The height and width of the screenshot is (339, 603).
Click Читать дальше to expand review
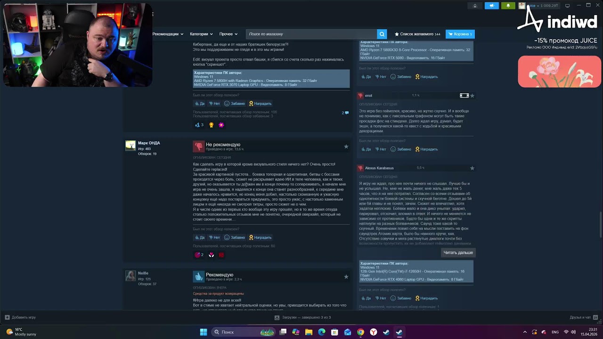(458, 252)
